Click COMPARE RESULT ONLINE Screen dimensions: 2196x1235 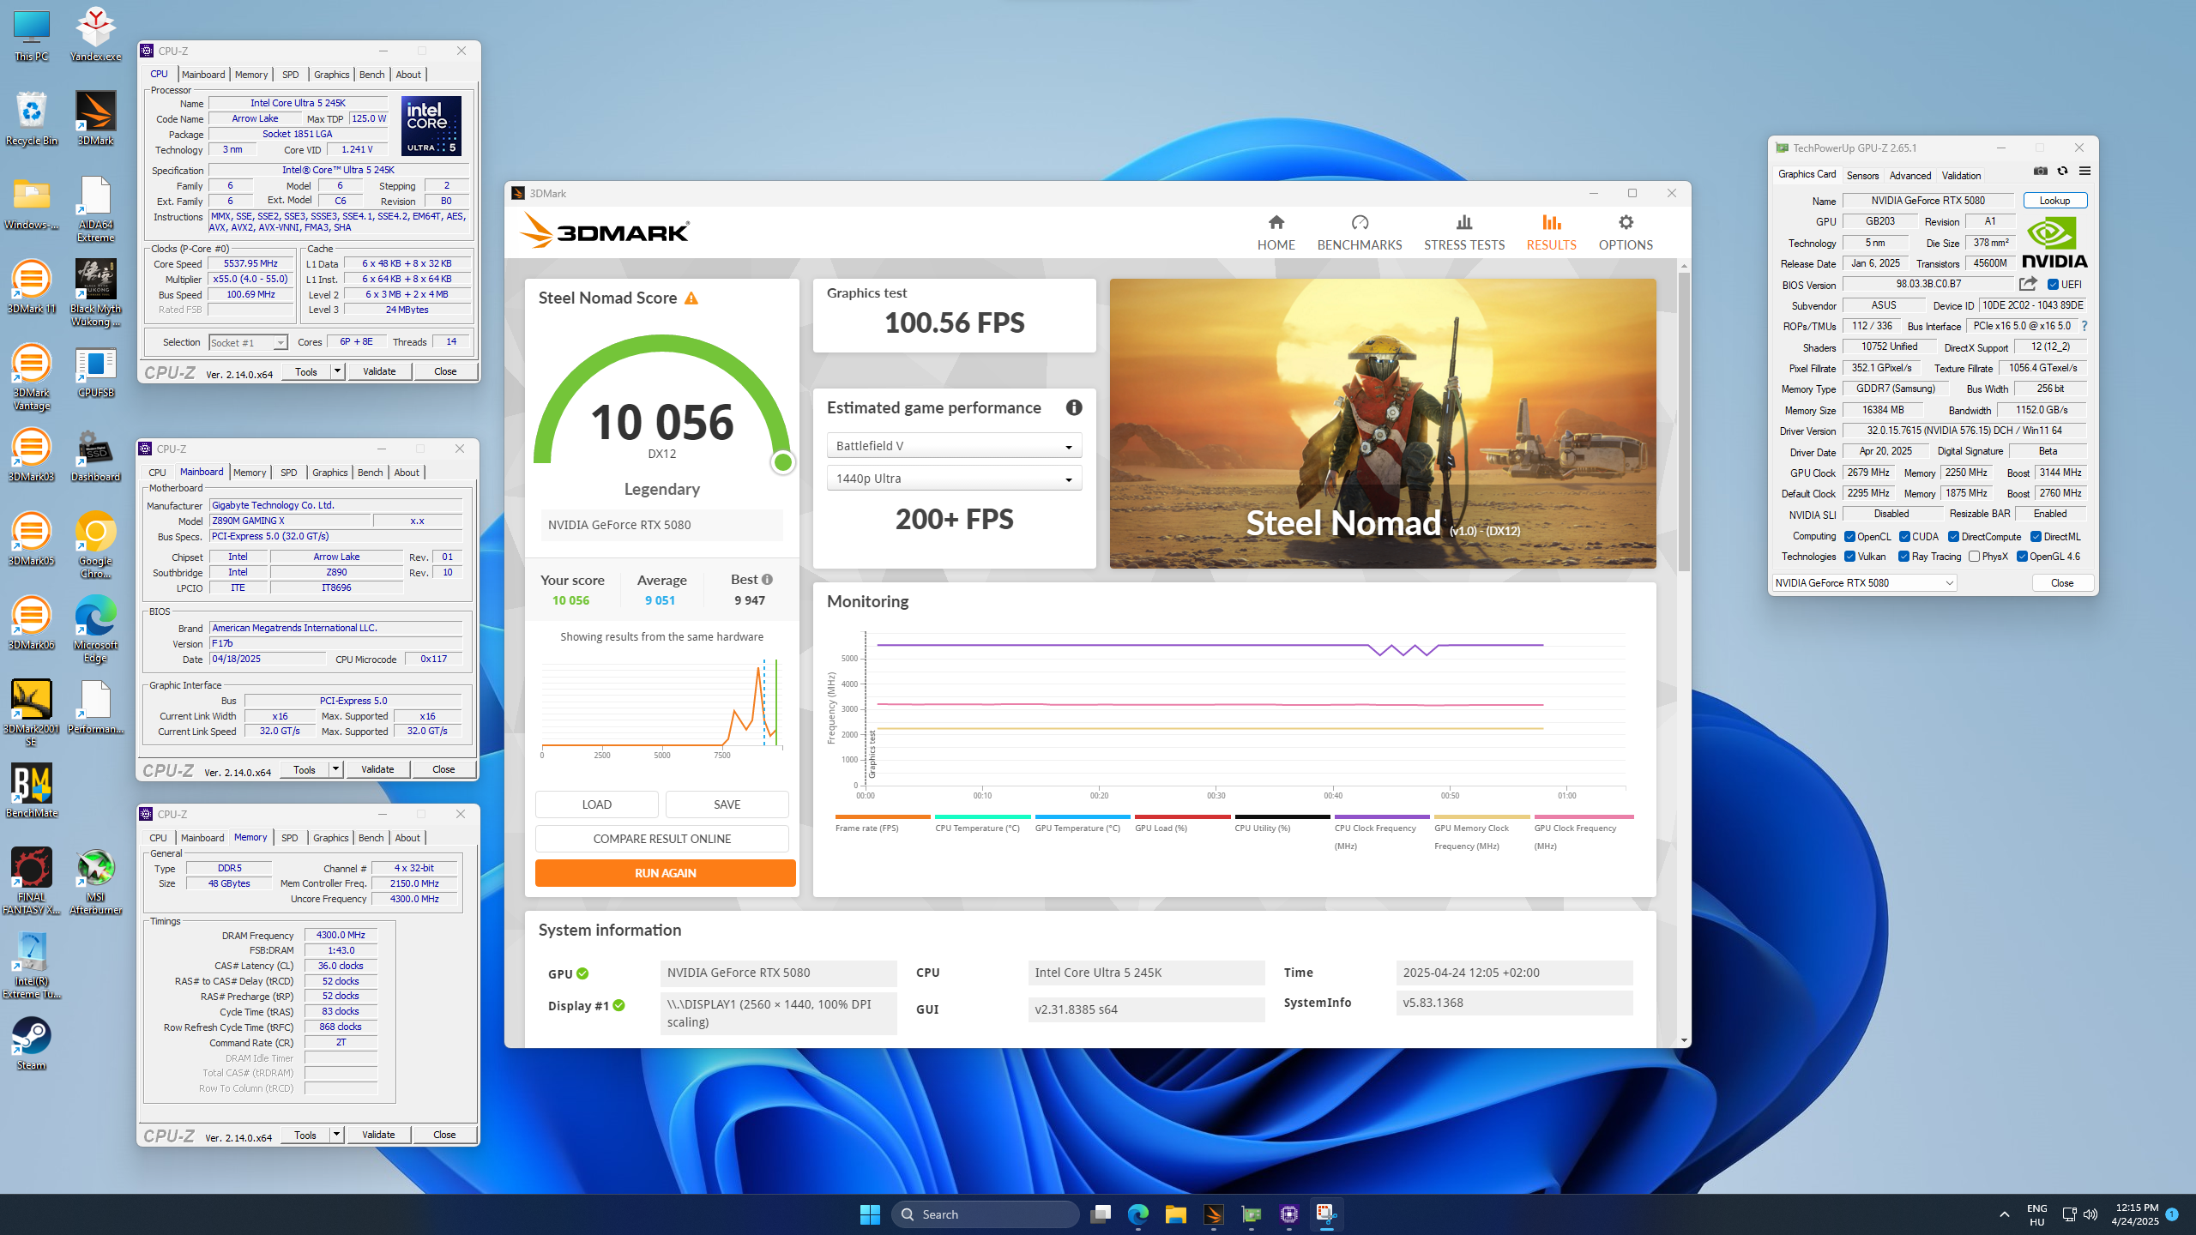[x=661, y=839]
